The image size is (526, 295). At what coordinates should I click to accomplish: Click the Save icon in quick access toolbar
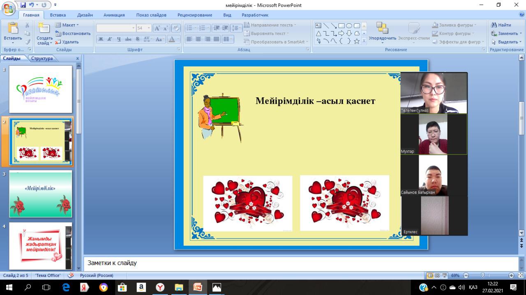click(23, 5)
